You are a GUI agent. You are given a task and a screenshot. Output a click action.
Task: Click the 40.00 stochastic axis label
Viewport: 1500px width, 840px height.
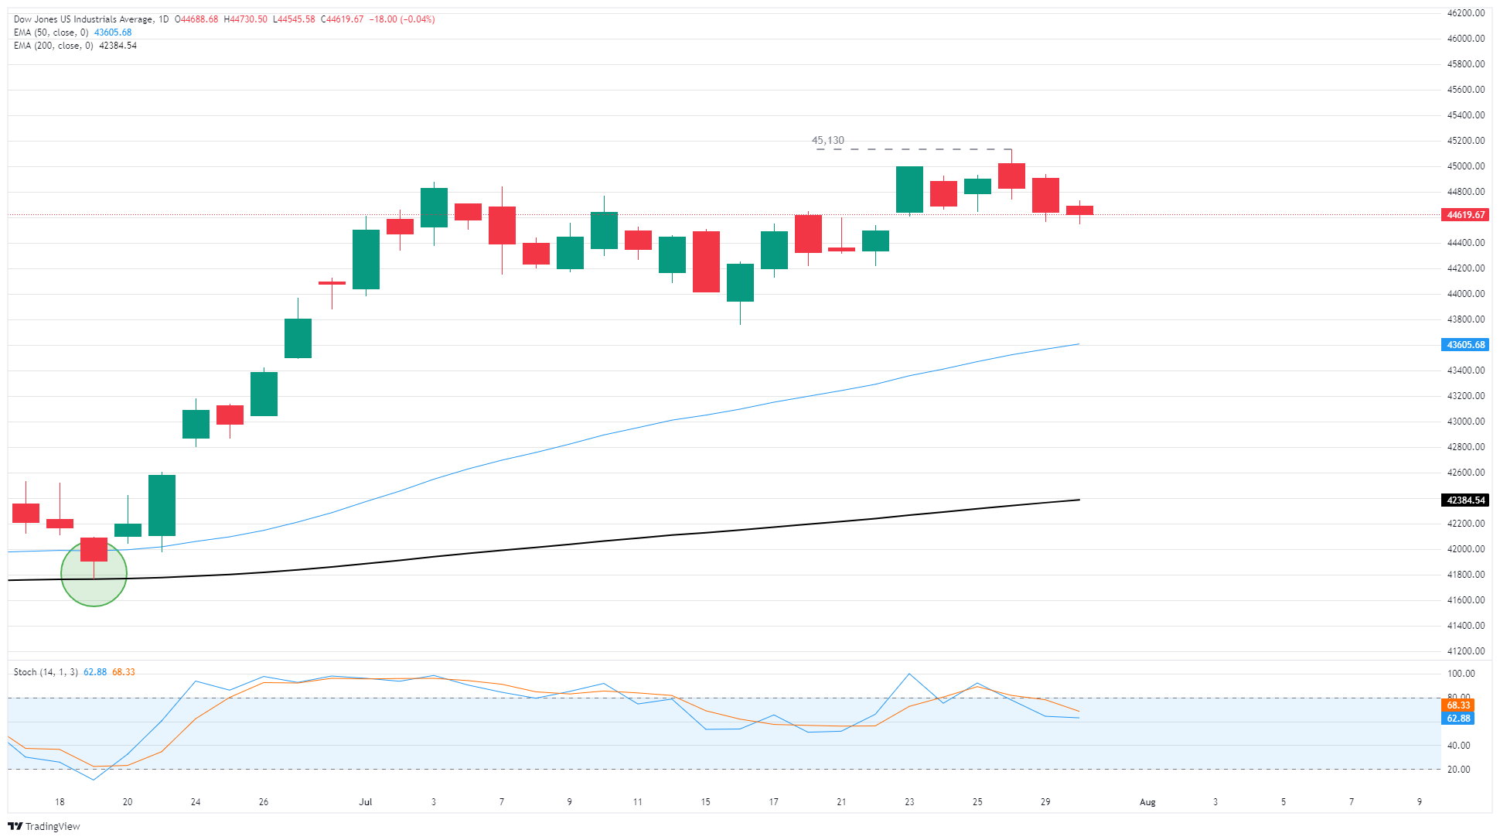pyautogui.click(x=1458, y=746)
